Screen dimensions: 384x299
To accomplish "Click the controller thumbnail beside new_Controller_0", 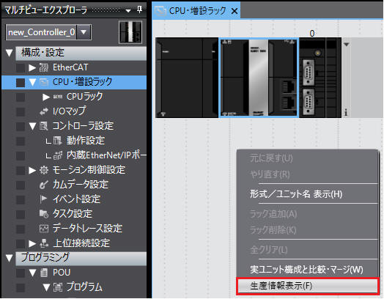I will [x=130, y=32].
